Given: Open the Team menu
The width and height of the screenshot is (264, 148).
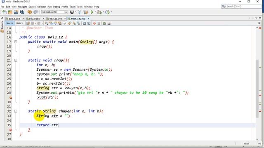Looking at the screenshot, I should 73,7.
